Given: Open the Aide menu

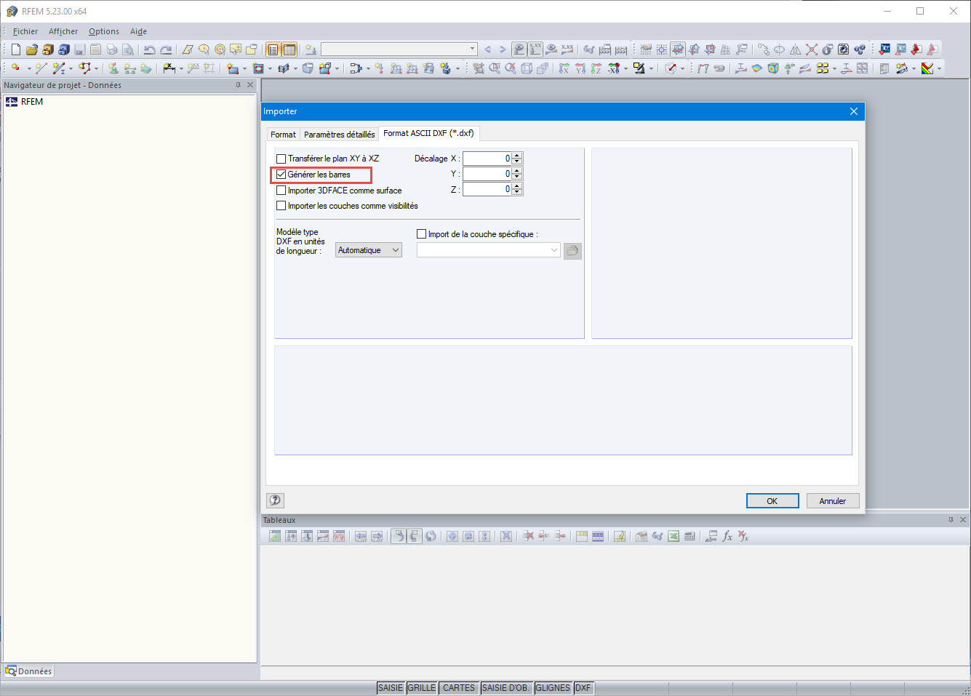Looking at the screenshot, I should (138, 31).
